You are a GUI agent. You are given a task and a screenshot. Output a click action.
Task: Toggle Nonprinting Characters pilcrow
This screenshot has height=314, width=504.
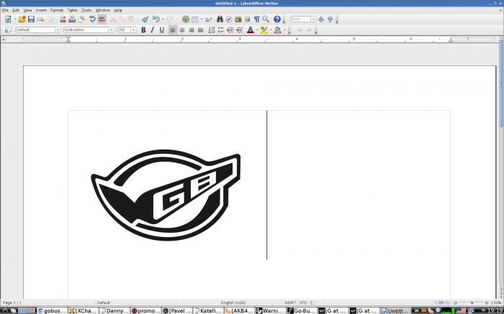pos(256,19)
